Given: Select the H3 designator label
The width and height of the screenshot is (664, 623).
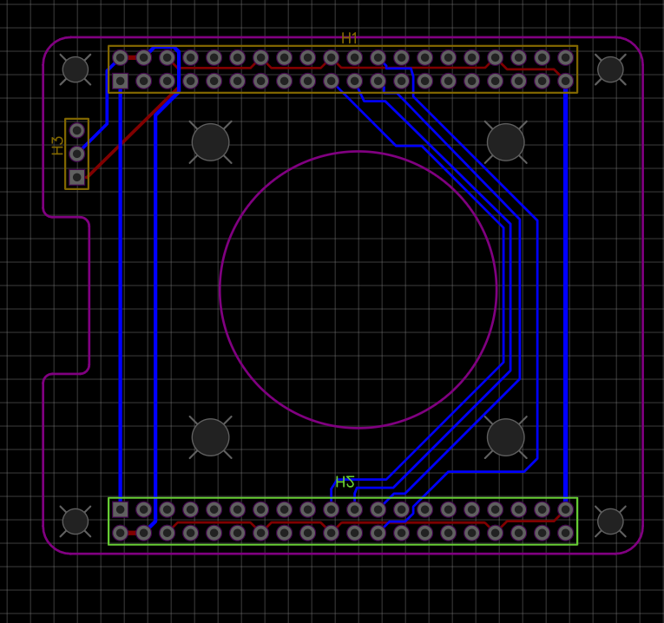Looking at the screenshot, I should (x=57, y=146).
